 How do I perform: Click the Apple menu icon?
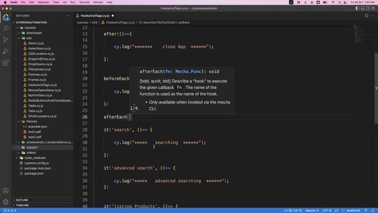[x=5, y=2]
